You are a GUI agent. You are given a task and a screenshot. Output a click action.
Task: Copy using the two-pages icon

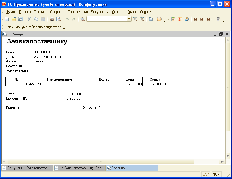(36, 19)
